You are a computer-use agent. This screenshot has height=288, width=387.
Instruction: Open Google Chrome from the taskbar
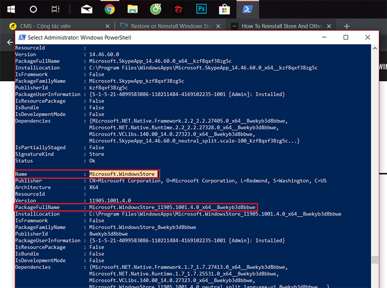click(110, 10)
